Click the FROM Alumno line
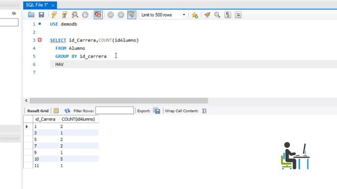Viewport: 337px width, 189px height. click(x=70, y=48)
